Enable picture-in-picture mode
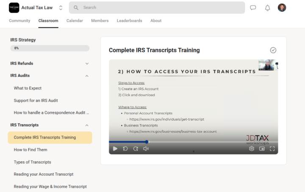Viewport: 305px width, 192px height. point(262,149)
